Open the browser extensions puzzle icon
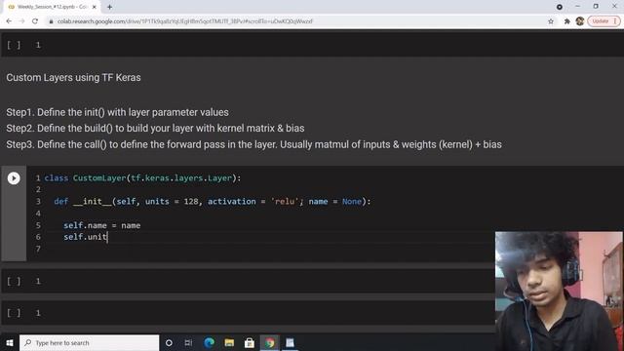Viewport: 624px width, 351px height. point(567,21)
